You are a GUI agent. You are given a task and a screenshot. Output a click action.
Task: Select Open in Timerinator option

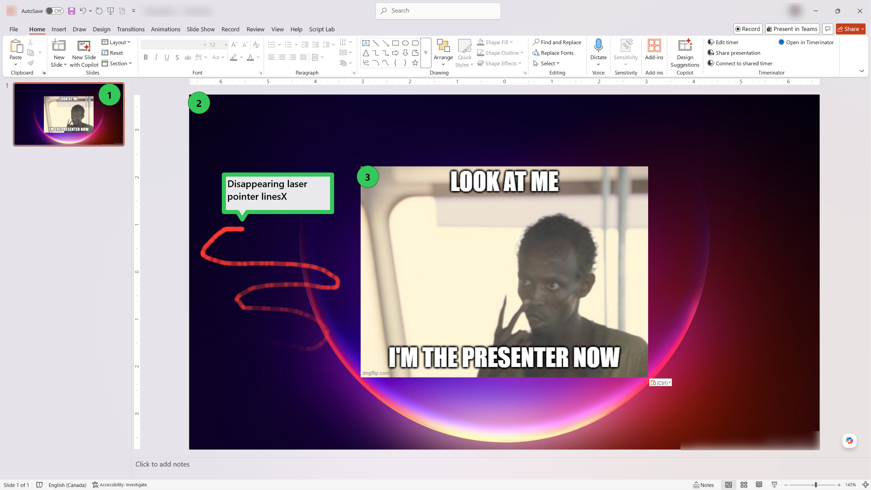point(806,42)
